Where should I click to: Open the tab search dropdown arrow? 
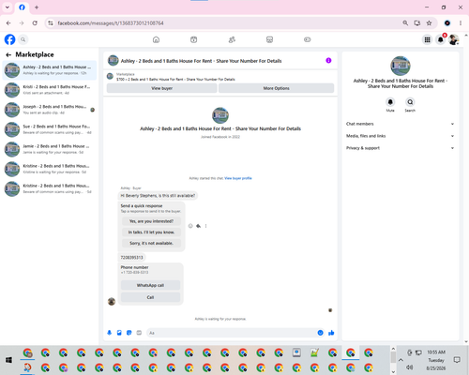pos(8,7)
